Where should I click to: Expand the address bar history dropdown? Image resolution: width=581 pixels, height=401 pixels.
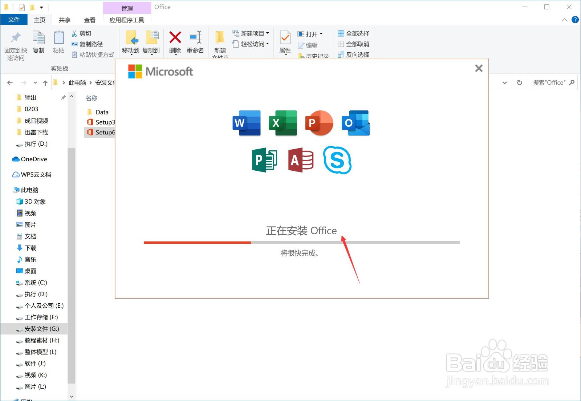pos(505,83)
